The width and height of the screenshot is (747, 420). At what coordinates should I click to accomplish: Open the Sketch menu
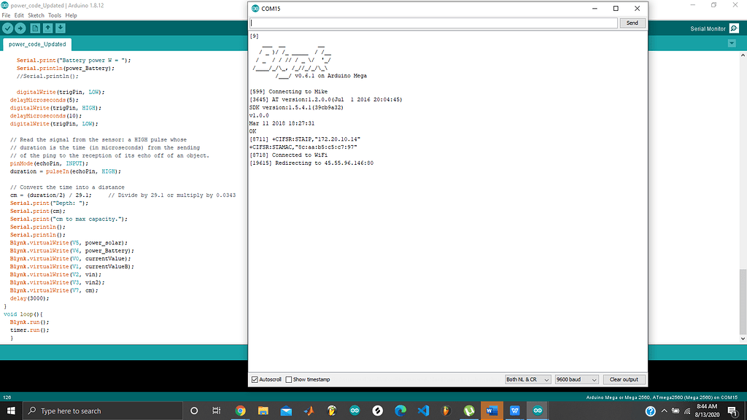(x=35, y=15)
